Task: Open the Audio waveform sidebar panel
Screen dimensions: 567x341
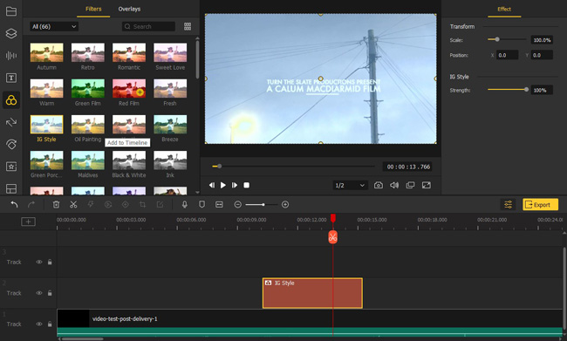Action: [x=11, y=55]
